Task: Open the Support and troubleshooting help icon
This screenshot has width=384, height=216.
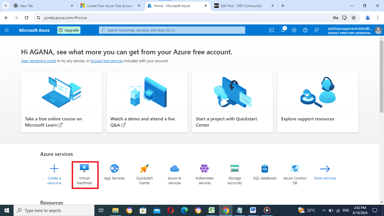Action: 305,30
